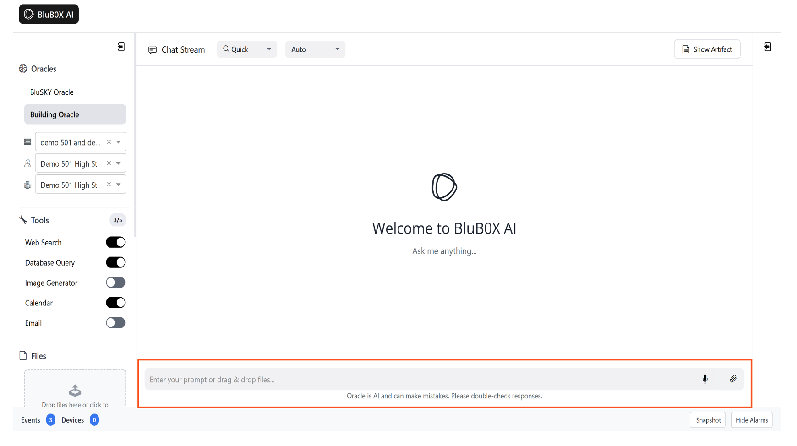This screenshot has height=446, width=797.
Task: Clear the demo 501 and de... selection
Action: pos(109,142)
